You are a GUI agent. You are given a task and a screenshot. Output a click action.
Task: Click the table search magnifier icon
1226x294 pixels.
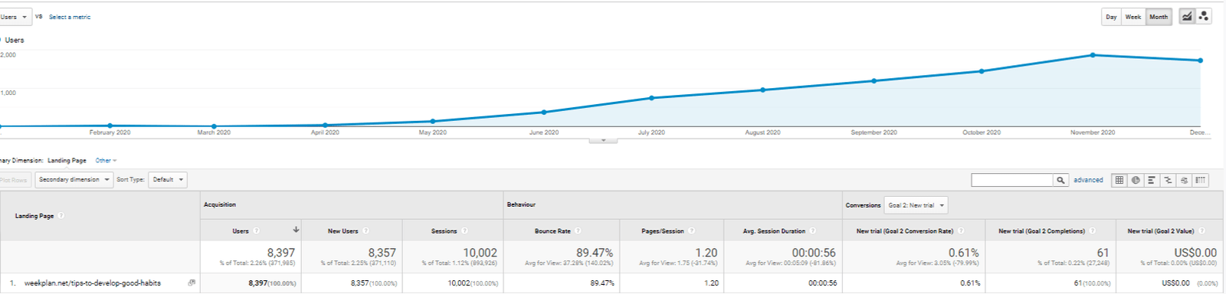pyautogui.click(x=1060, y=180)
